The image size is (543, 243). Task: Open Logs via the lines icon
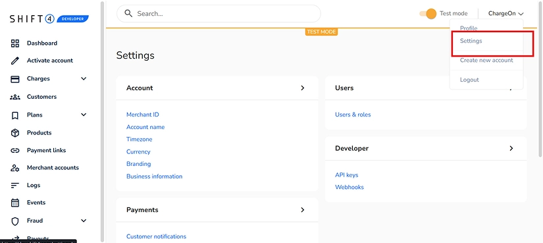15,186
